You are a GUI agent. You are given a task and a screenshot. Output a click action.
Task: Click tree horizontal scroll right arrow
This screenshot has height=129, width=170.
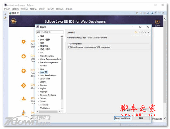59,112
